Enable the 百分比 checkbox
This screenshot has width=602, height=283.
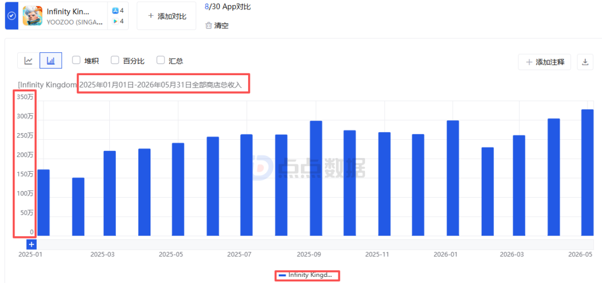point(114,60)
